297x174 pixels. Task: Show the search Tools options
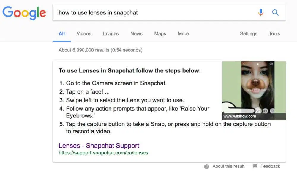point(274,33)
